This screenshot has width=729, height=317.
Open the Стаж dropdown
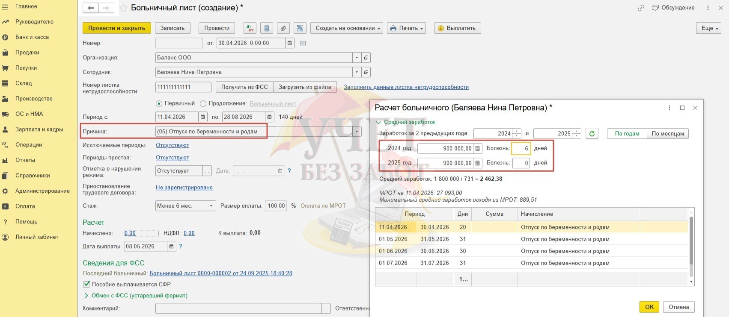[211, 206]
